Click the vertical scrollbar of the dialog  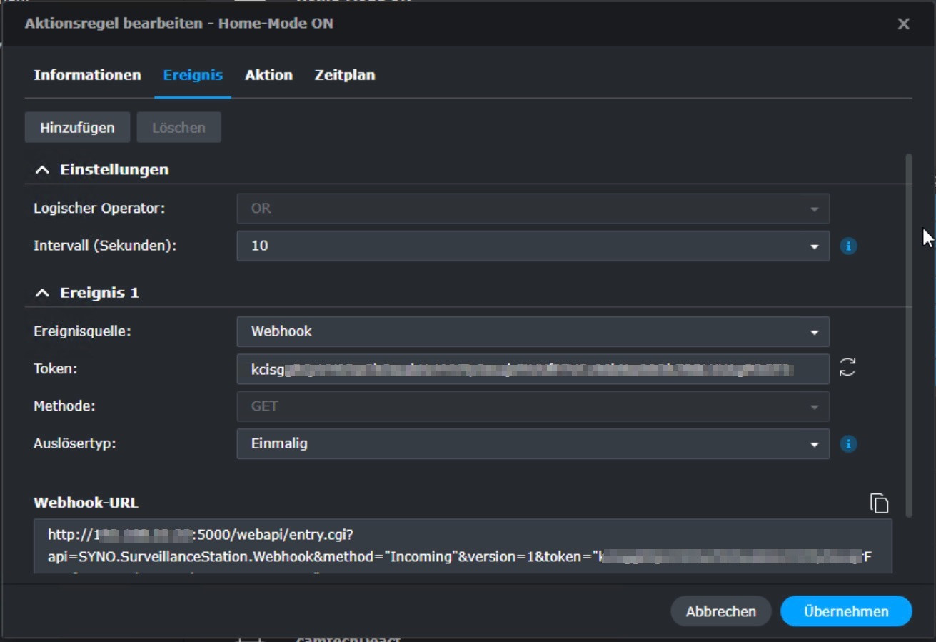tap(909, 334)
